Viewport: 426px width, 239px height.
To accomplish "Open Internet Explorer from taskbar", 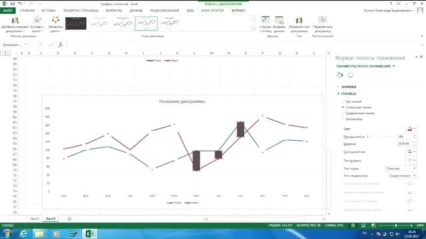I will pyautogui.click(x=24, y=234).
